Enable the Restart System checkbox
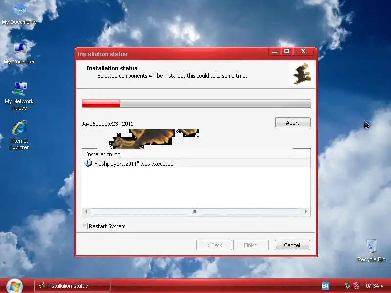 pyautogui.click(x=85, y=226)
